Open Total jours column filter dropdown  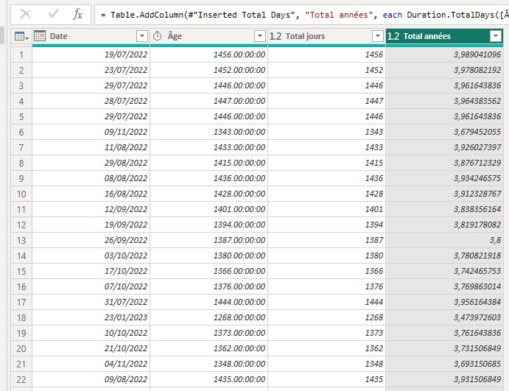(378, 36)
